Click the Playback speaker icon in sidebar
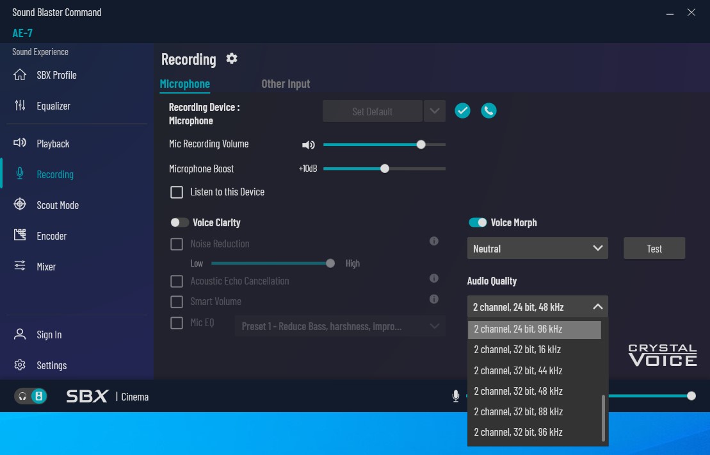710x455 pixels. (20, 143)
